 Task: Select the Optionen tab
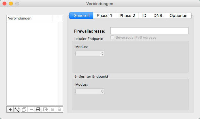(x=179, y=16)
